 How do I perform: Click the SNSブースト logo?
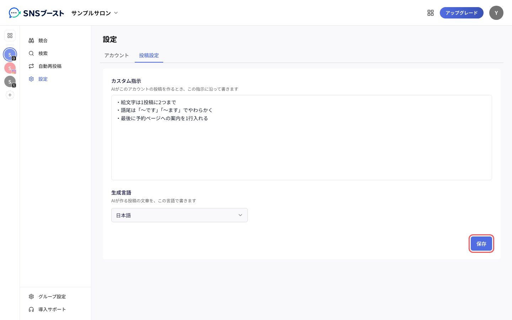click(x=36, y=13)
